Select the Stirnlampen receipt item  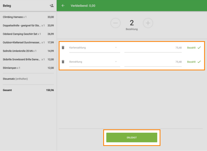[28, 68]
